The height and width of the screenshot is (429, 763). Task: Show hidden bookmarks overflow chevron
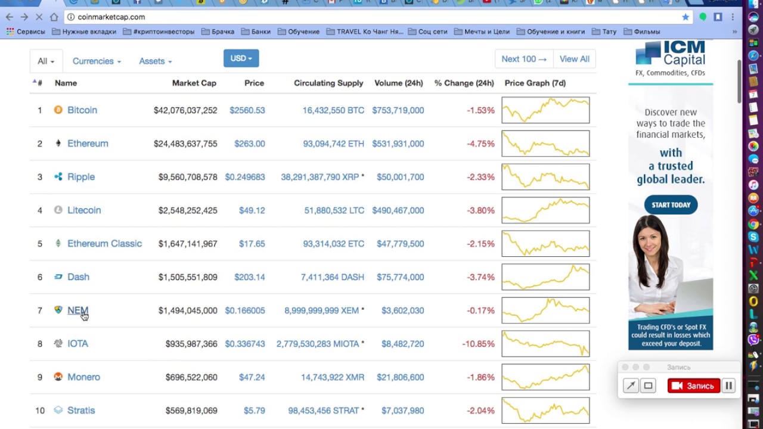(x=734, y=32)
